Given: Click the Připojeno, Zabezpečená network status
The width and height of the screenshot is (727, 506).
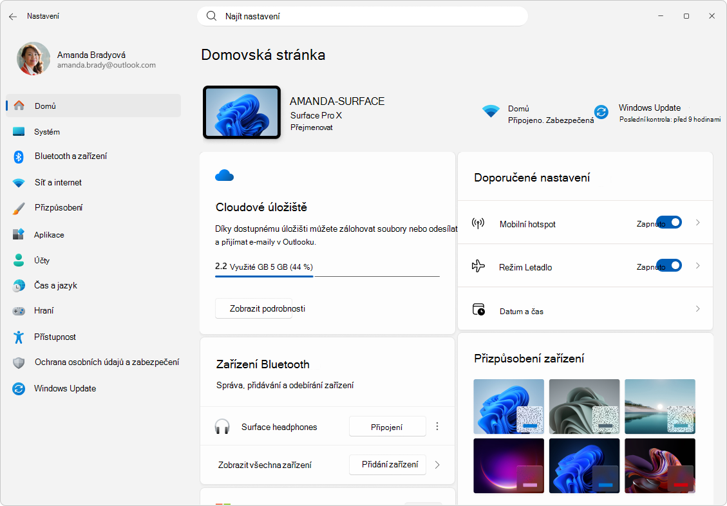Looking at the screenshot, I should [x=551, y=120].
